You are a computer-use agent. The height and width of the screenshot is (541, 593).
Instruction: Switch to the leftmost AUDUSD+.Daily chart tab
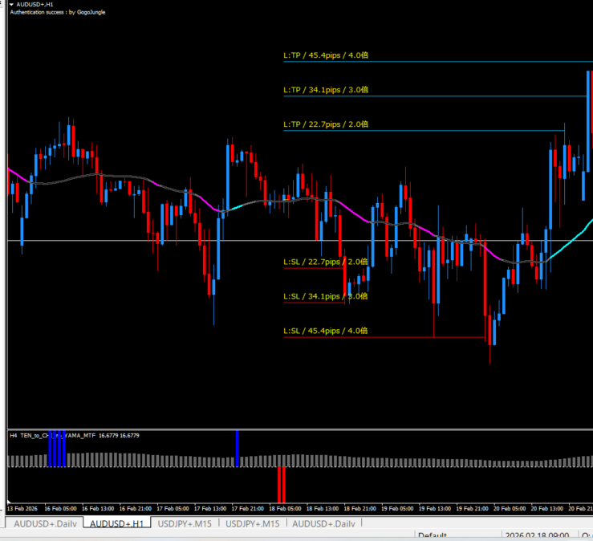click(x=44, y=524)
